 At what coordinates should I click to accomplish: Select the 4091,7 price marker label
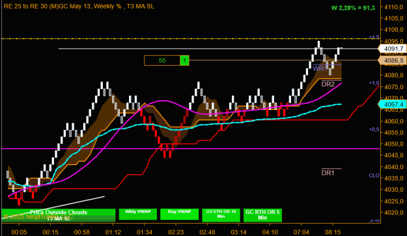pyautogui.click(x=393, y=49)
